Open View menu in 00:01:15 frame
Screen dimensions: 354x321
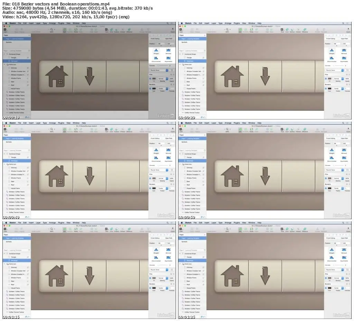click(x=68, y=223)
